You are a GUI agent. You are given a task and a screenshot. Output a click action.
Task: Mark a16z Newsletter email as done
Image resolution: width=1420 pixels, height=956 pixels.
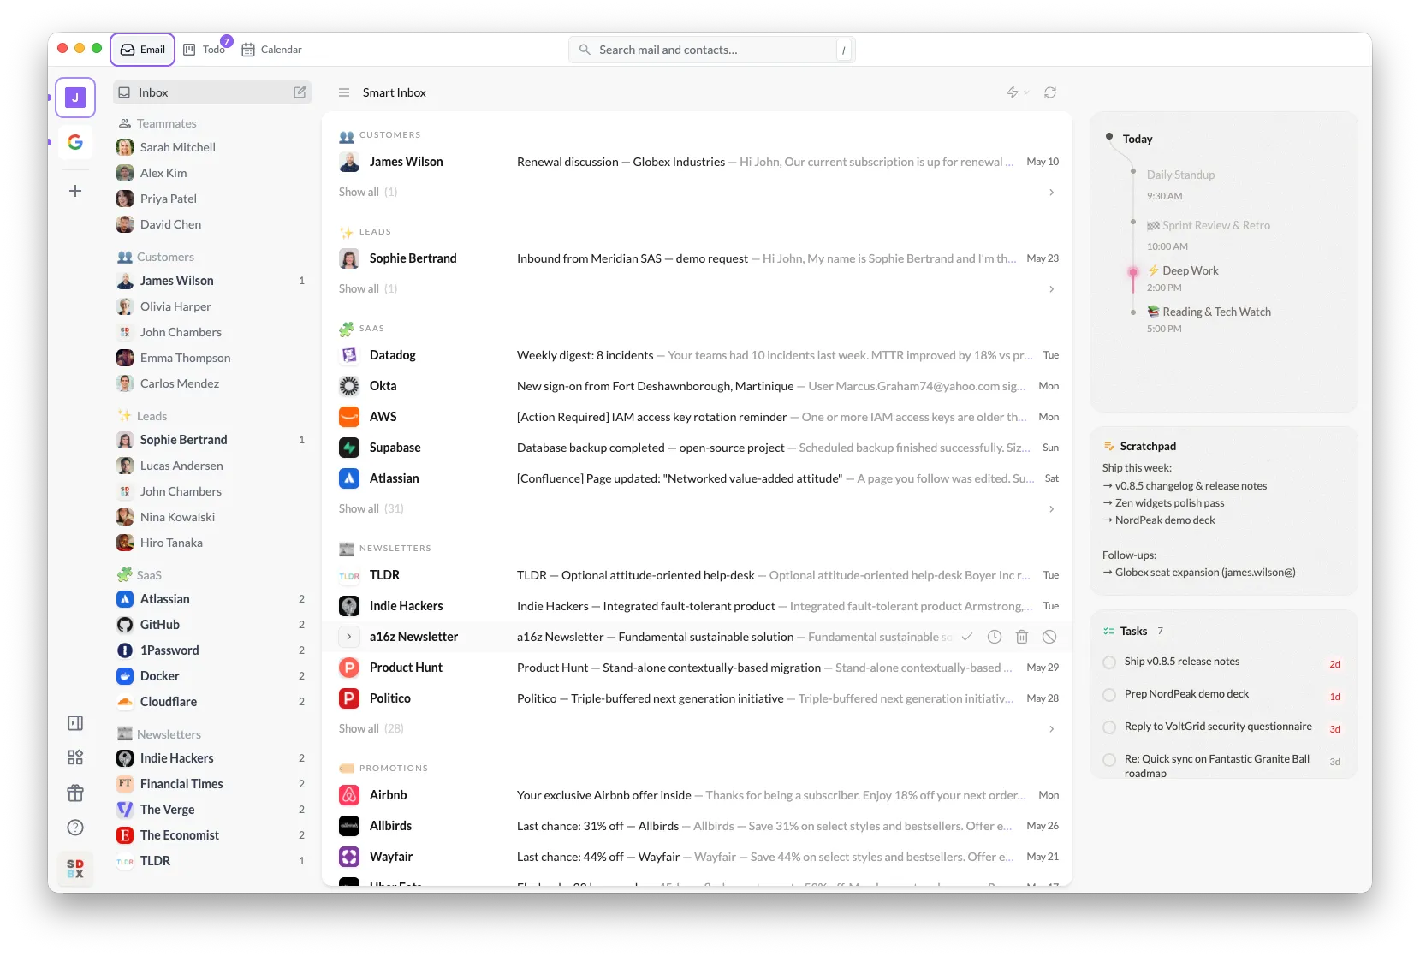967,637
